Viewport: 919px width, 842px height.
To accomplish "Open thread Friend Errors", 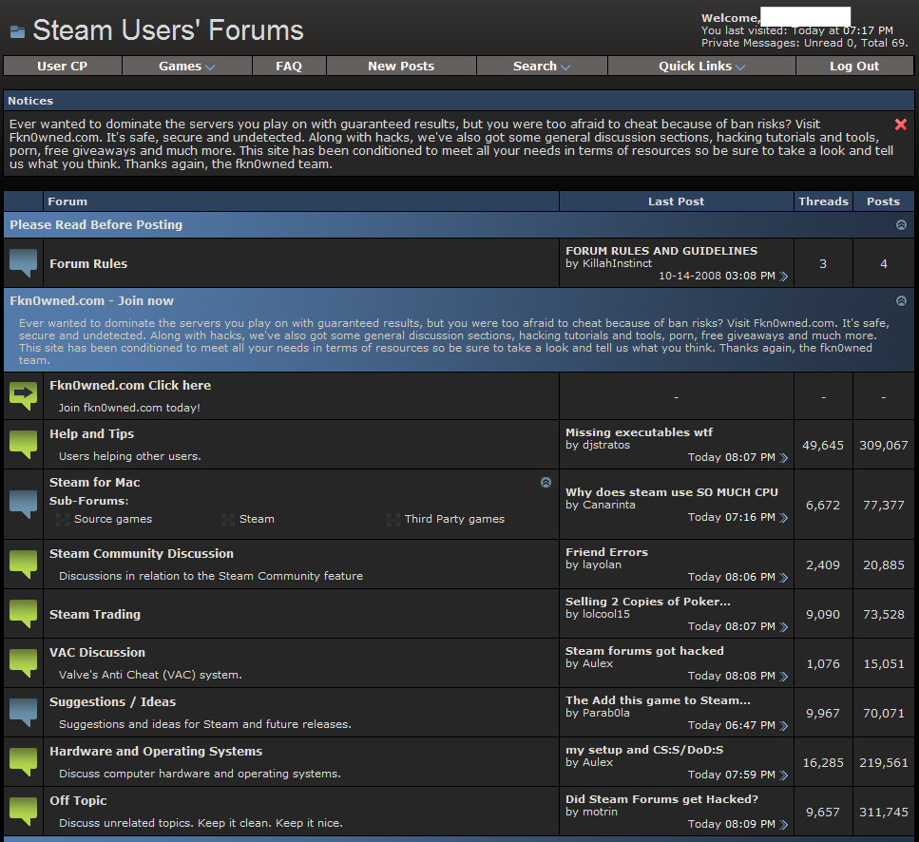I will 606,552.
